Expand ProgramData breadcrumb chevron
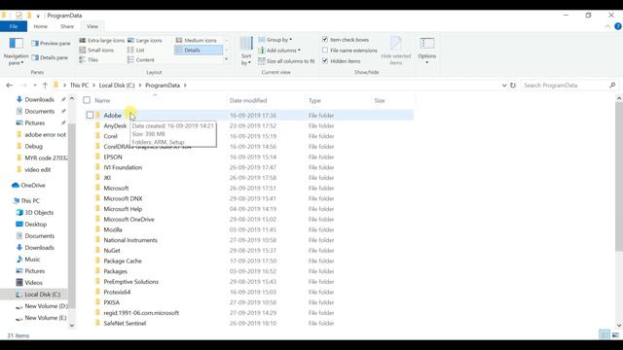The image size is (623, 350). pos(185,86)
